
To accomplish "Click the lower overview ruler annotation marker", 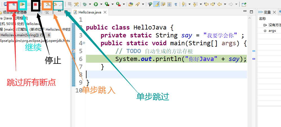I will [254, 59].
